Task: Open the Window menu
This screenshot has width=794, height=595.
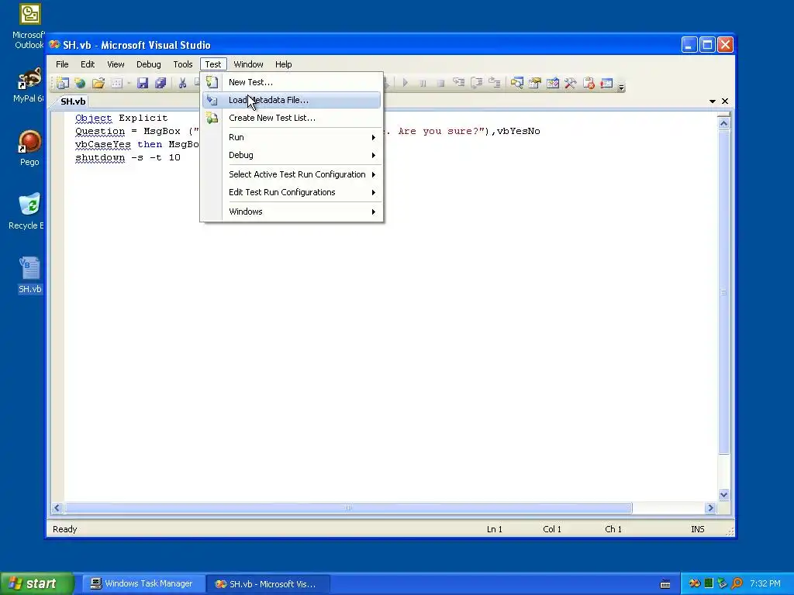Action: pyautogui.click(x=248, y=64)
